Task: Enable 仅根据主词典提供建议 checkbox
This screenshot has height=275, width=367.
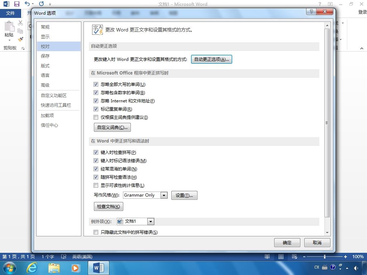Action: tap(96, 117)
